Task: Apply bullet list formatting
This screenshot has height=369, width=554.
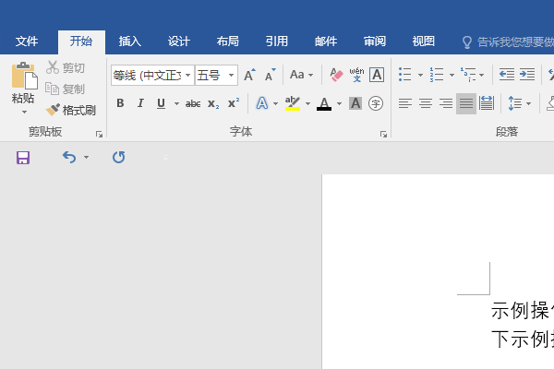Action: pos(405,75)
